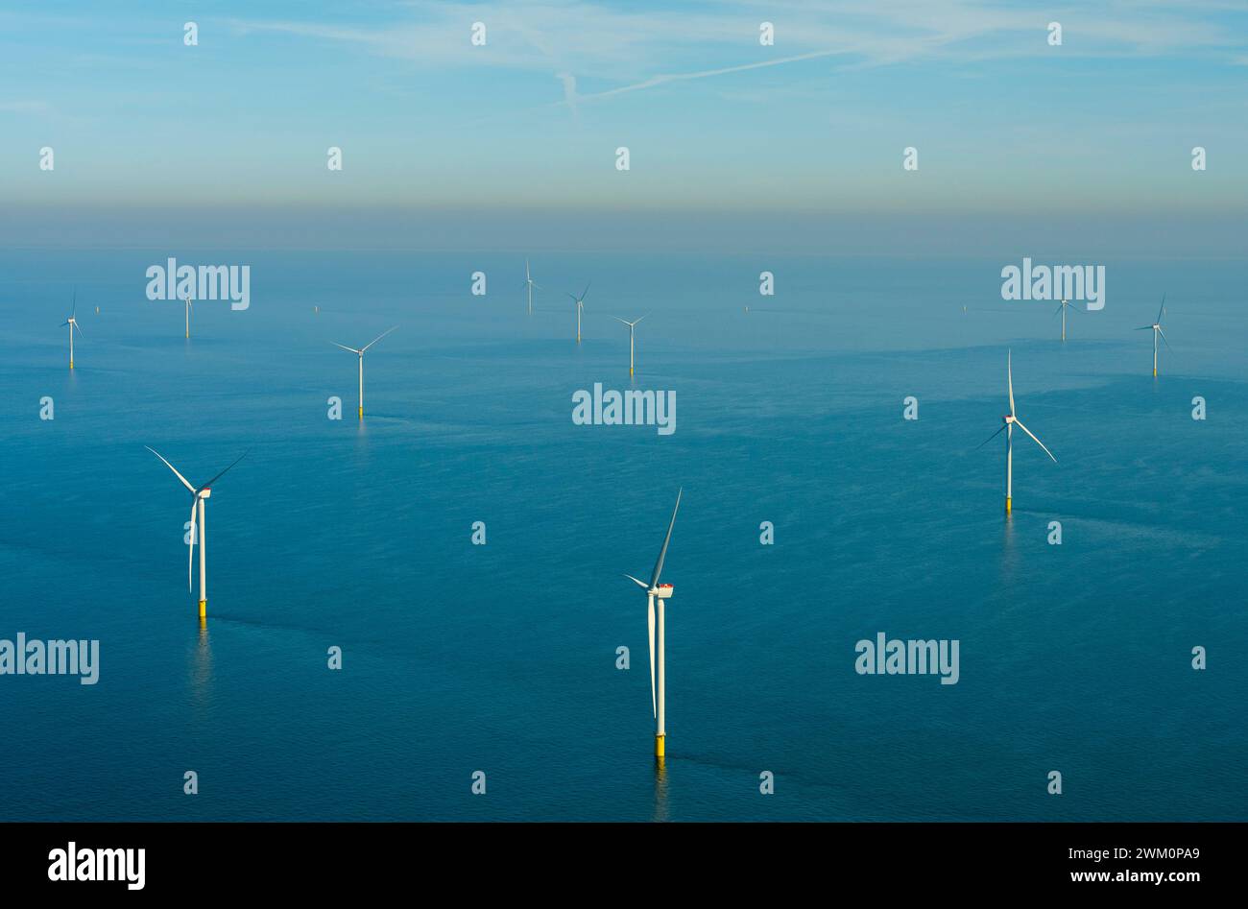Click the alamy watermark at lower-left edge
Screen dimensions: 1248x909
(x=49, y=658)
